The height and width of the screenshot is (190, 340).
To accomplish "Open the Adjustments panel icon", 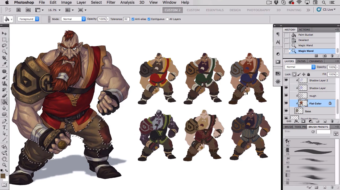I will tap(278, 54).
